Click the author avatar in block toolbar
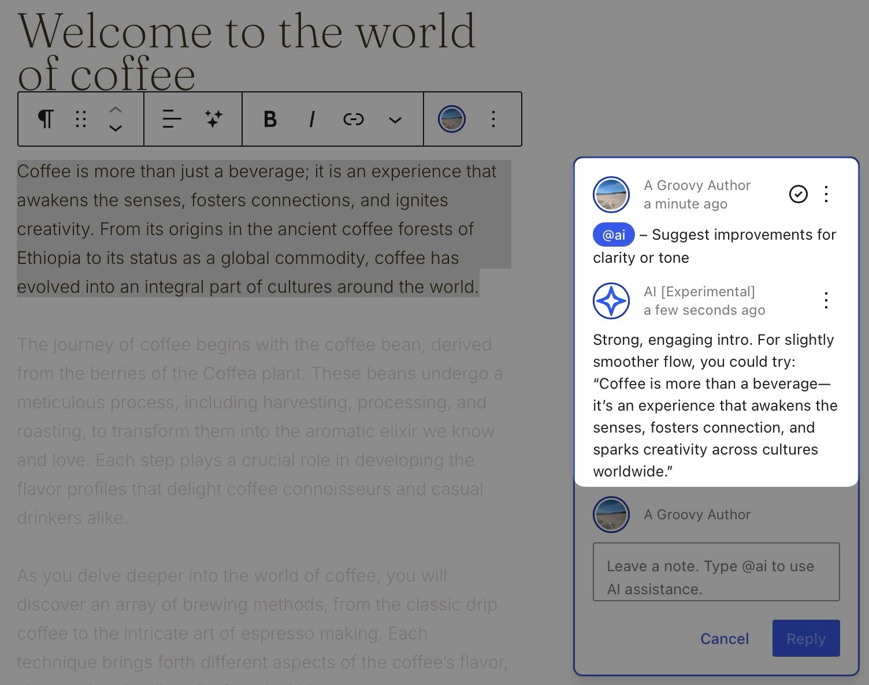This screenshot has width=869, height=685. pos(451,119)
